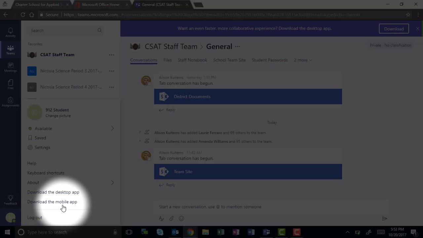Click the Start a new conversation box
Screen dimensions: 423x238
(x=273, y=207)
